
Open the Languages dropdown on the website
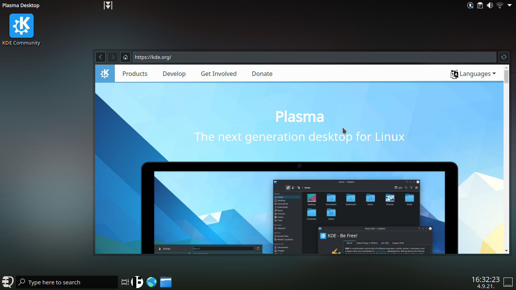473,74
